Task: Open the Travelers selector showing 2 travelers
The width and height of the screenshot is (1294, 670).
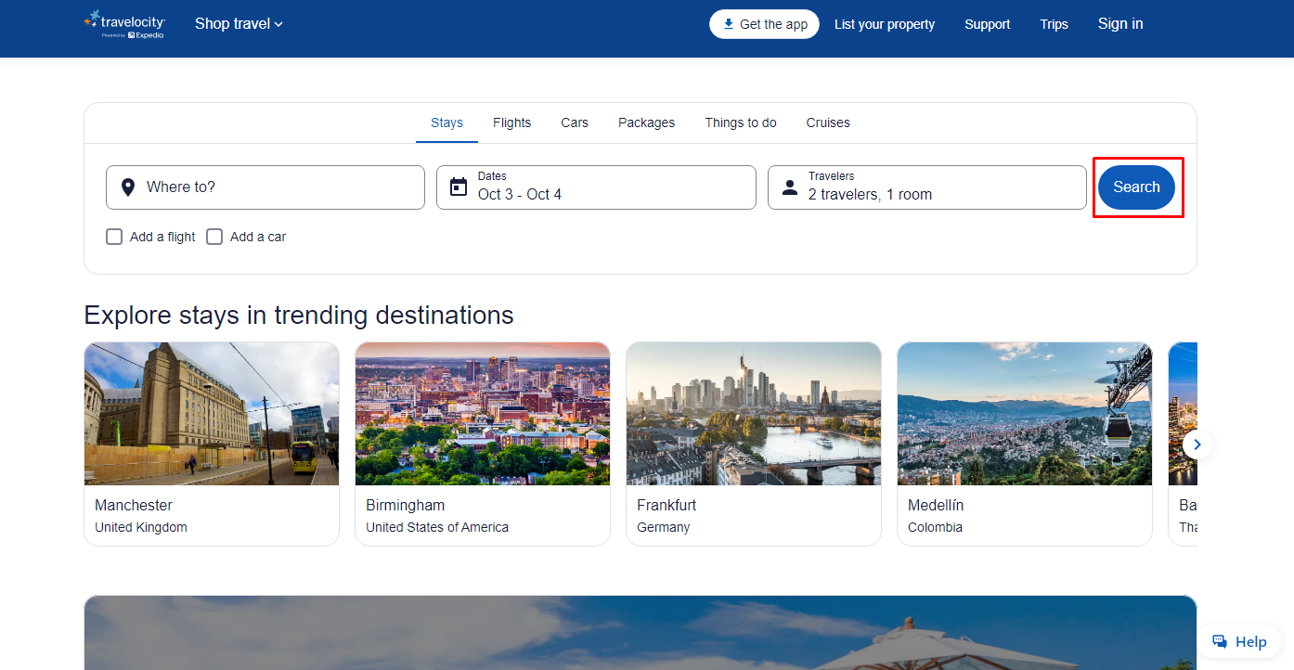Action: pos(926,187)
